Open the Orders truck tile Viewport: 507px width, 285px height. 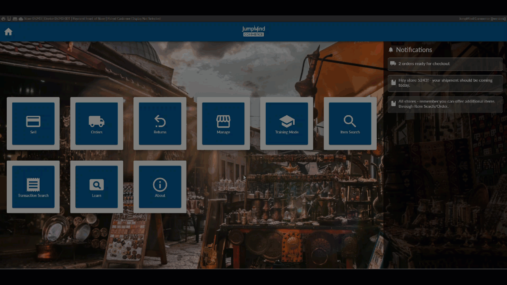[x=97, y=123]
